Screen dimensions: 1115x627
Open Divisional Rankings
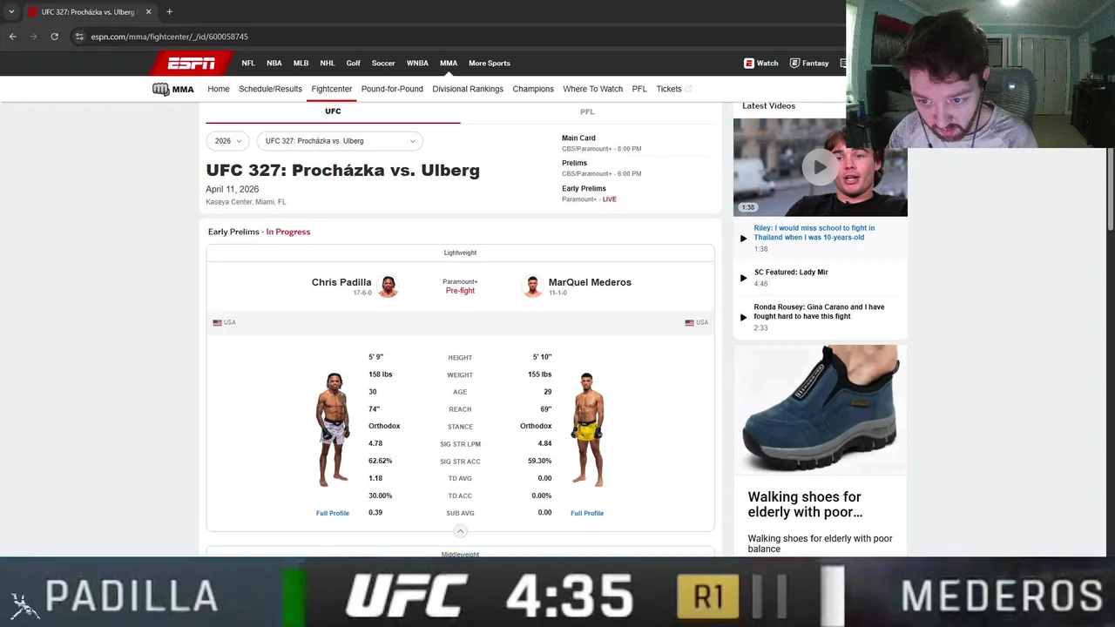coord(468,89)
